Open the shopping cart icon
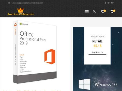 (x=112, y=11)
